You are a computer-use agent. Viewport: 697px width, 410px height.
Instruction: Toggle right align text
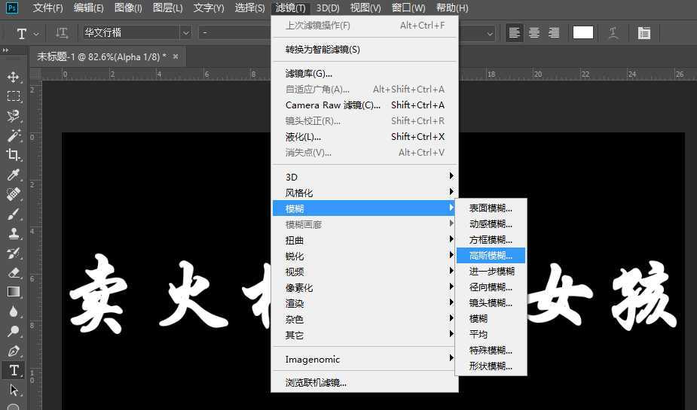pos(554,33)
